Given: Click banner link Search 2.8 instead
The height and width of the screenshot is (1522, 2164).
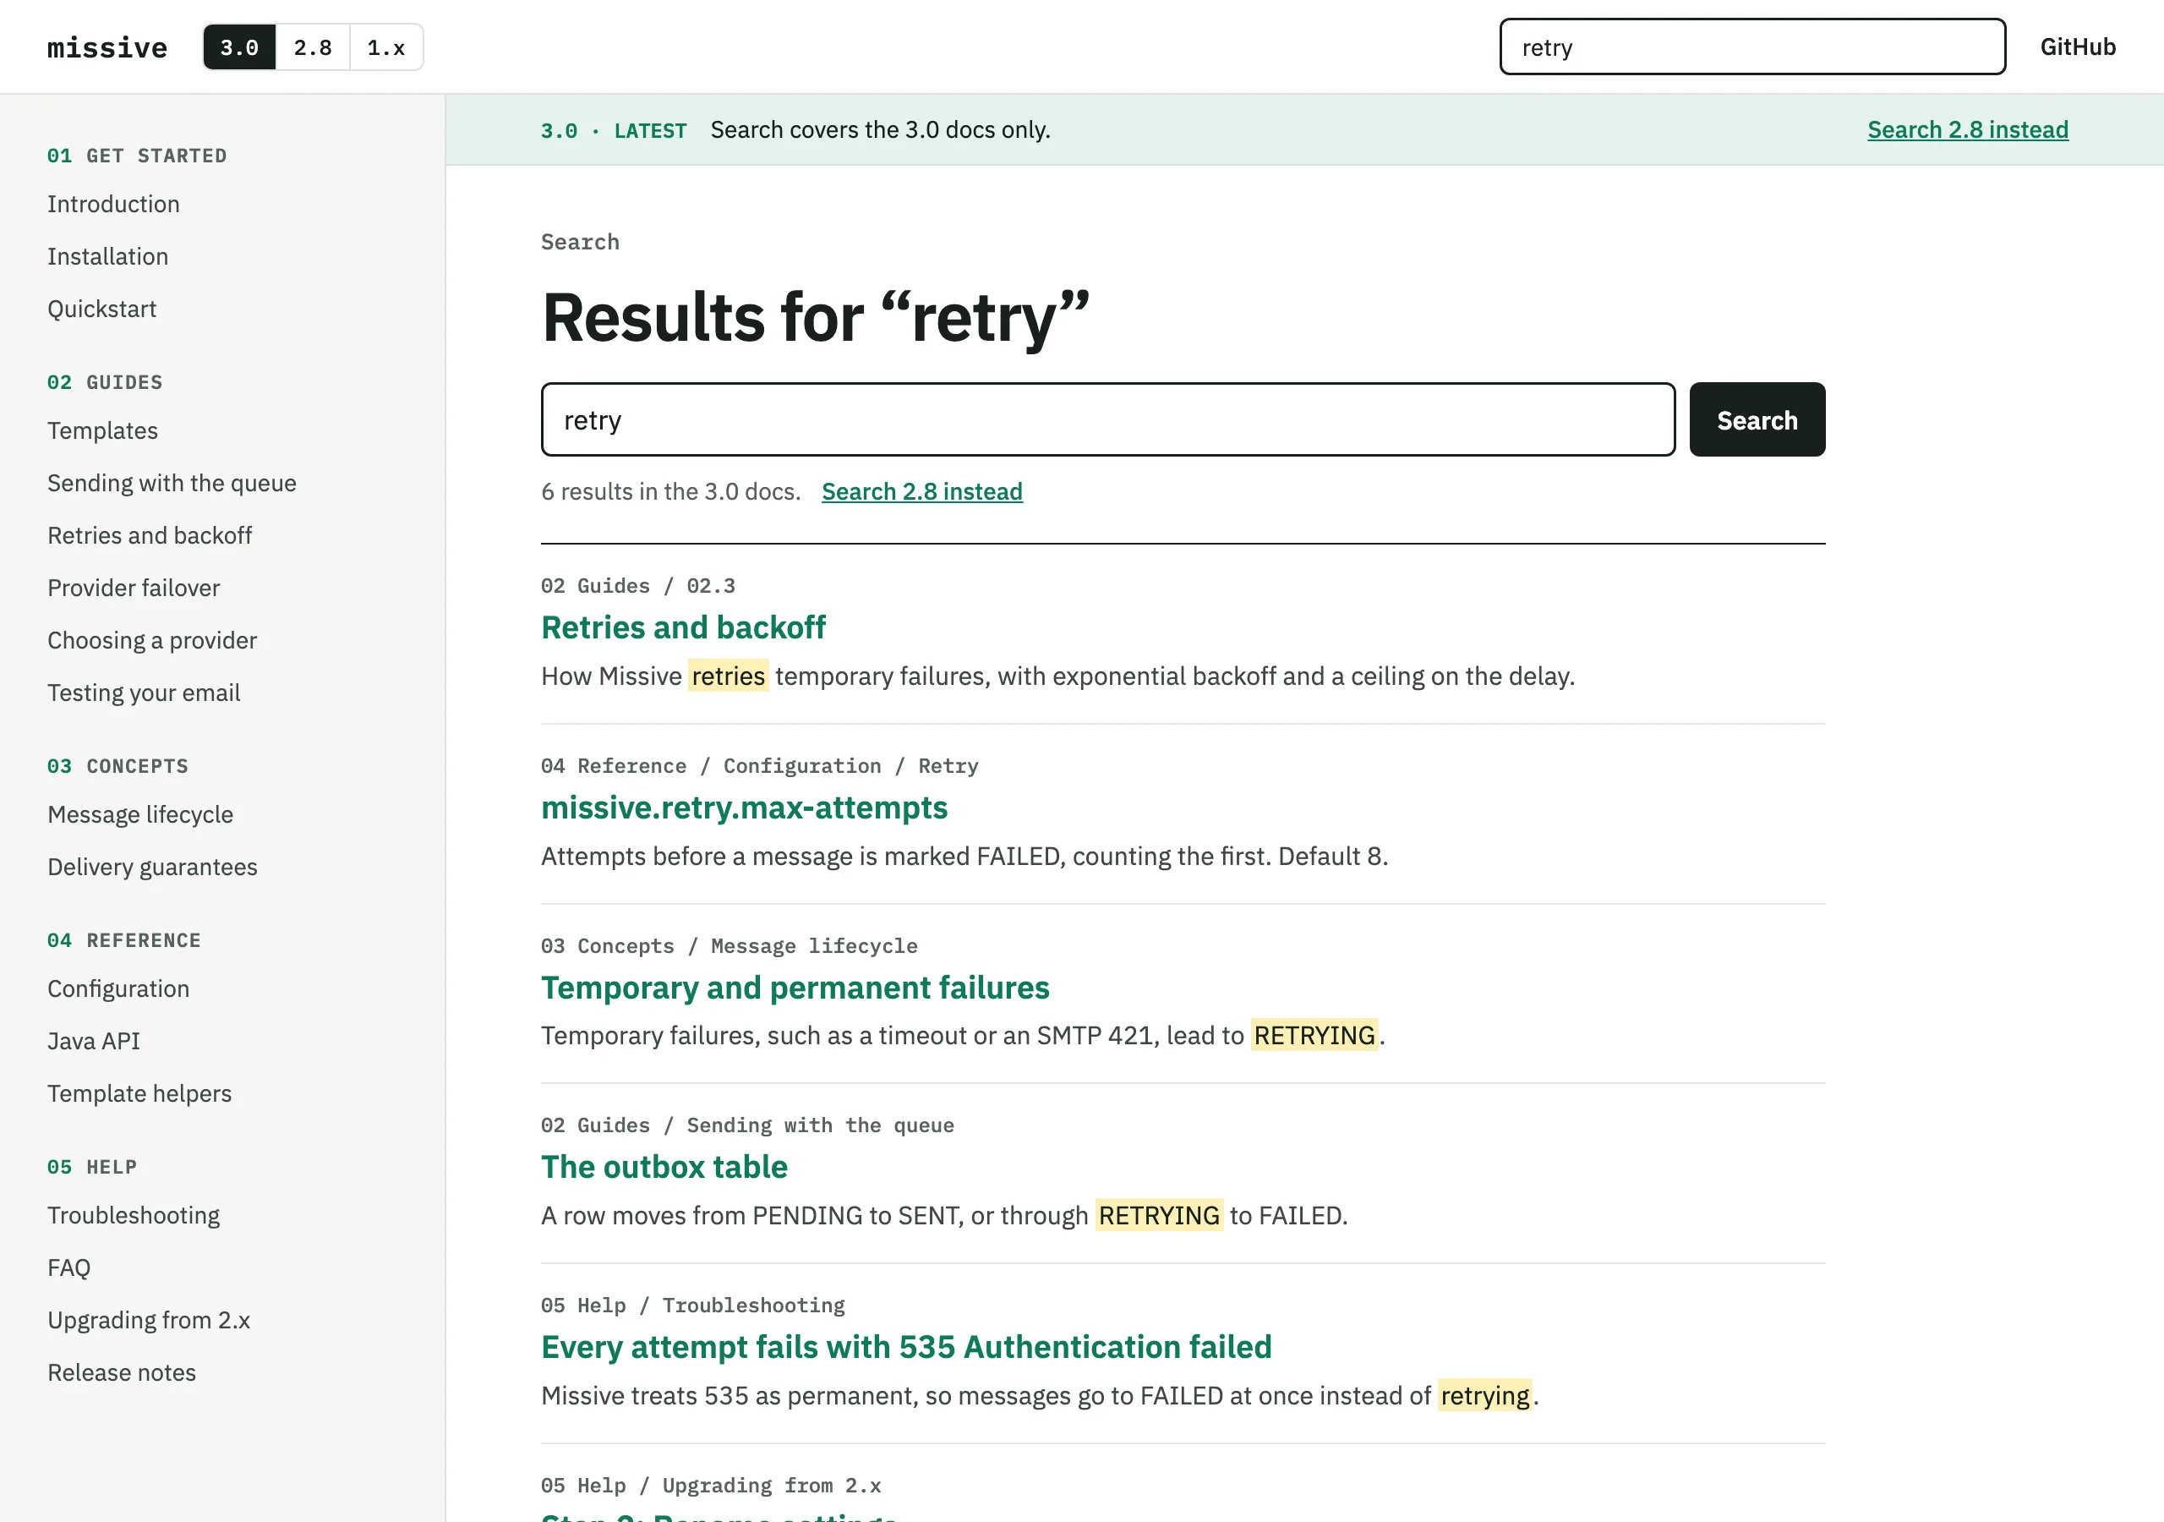Looking at the screenshot, I should (1968, 129).
